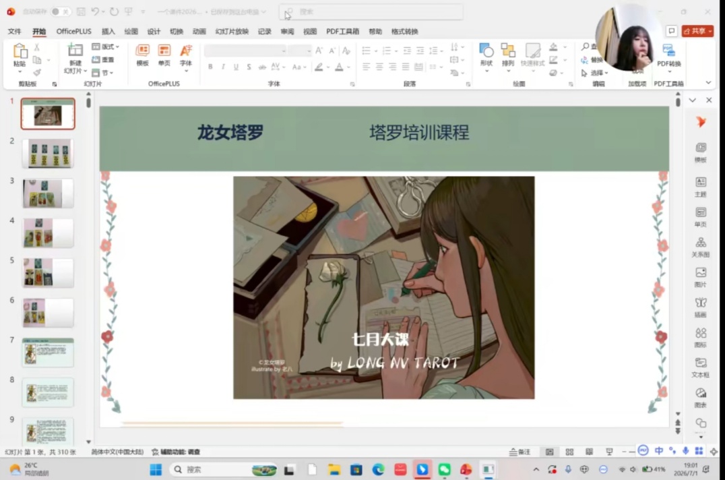Open OfficePLUS templates (模板) icon
Viewport: 725px width, 480px height.
click(x=142, y=51)
